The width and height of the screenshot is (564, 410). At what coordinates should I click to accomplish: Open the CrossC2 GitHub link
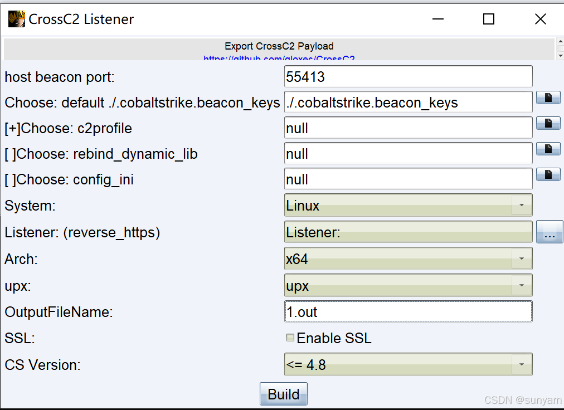279,58
